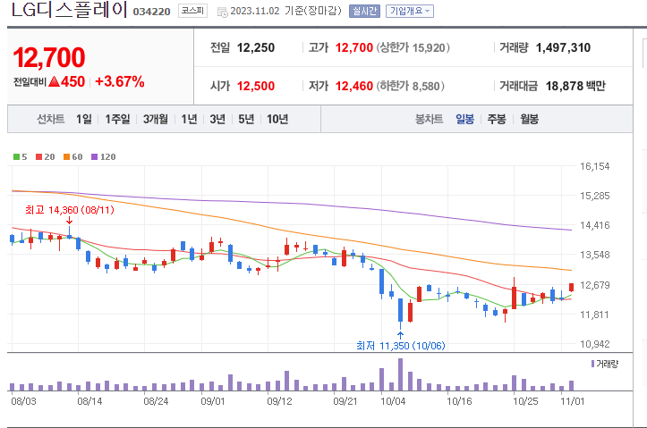Show the 3년 line chart
647x428 pixels.
pyautogui.click(x=217, y=119)
